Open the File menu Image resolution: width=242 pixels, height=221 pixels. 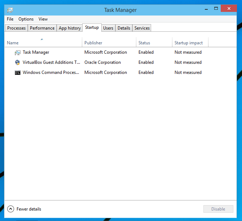point(10,19)
